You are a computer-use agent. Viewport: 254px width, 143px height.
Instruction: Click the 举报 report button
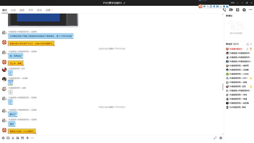(x=232, y=3)
